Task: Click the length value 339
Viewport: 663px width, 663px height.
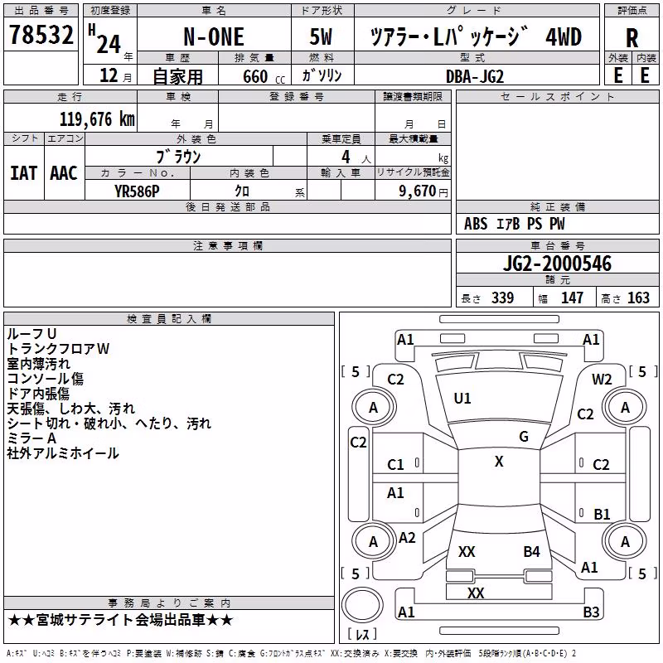Action: pos(502,298)
